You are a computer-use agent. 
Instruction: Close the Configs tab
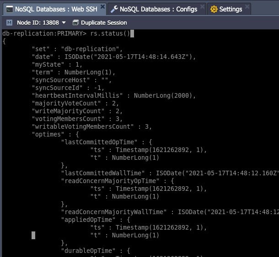tap(202, 7)
